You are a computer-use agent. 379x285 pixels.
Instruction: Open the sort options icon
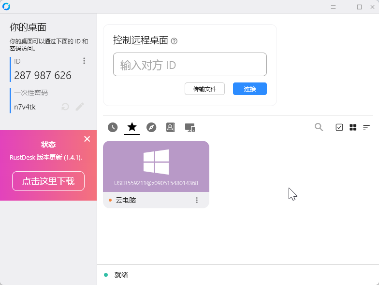click(366, 127)
